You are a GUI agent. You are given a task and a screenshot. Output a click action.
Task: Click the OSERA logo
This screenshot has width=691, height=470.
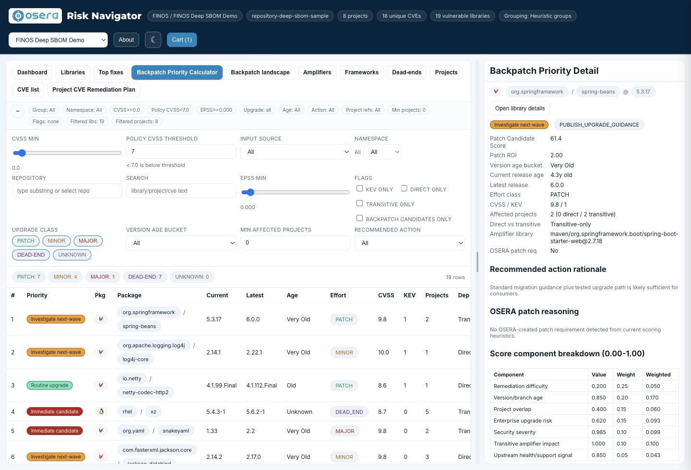click(x=35, y=16)
